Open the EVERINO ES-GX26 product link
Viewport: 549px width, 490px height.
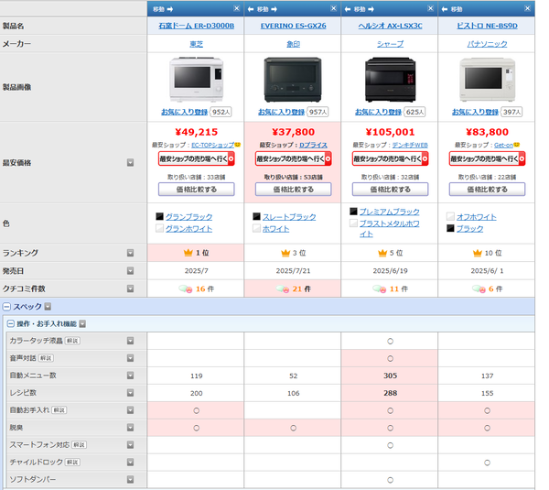tap(294, 26)
